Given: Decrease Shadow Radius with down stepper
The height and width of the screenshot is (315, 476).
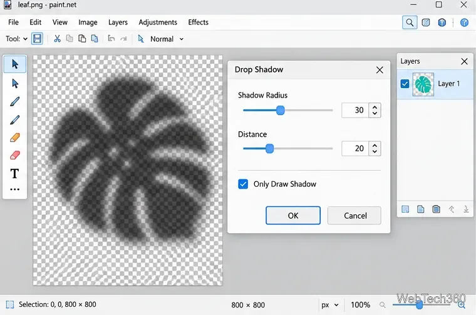Looking at the screenshot, I should pyautogui.click(x=375, y=113).
